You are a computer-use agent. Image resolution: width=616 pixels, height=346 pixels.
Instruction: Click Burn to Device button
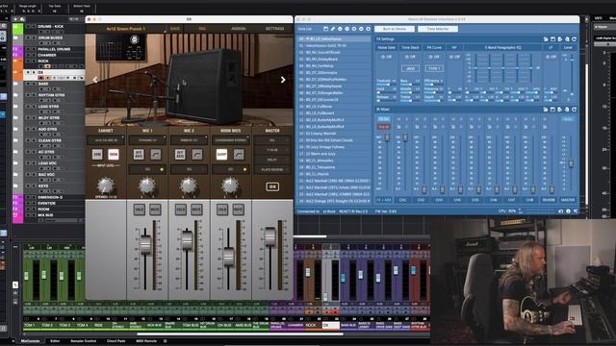tap(395, 29)
